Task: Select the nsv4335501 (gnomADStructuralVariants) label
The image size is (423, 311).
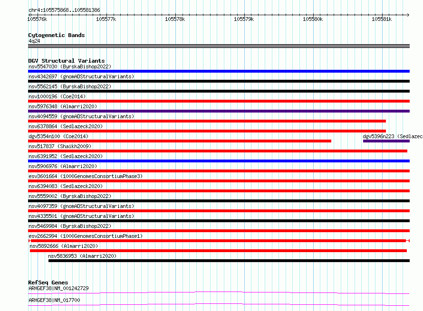Action: click(x=81, y=216)
